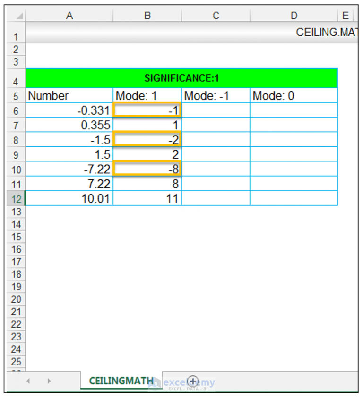Screen dimensions: 363x399
Task: Click empty Mode -1 cell in row 6
Action: pos(216,110)
